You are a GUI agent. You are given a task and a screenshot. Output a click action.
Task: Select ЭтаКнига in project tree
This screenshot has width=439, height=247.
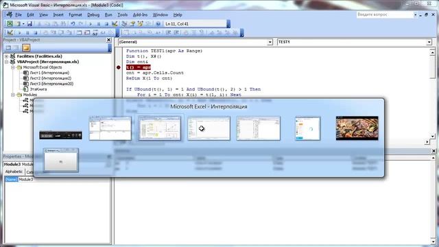pos(38,89)
